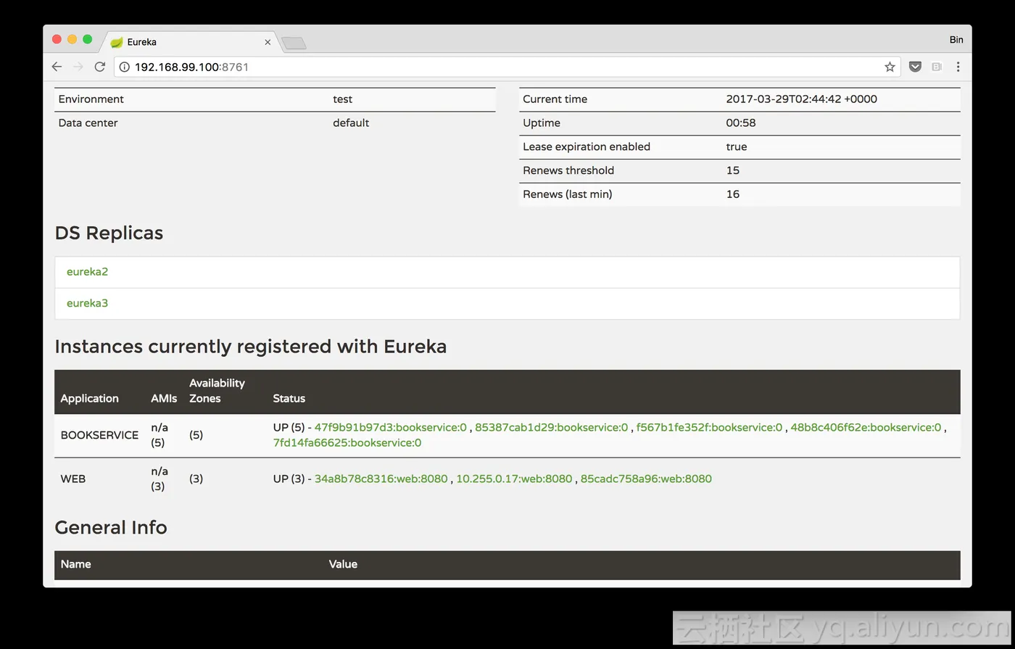The height and width of the screenshot is (649, 1015).
Task: Click the page info icon in address bar
Action: click(x=124, y=66)
